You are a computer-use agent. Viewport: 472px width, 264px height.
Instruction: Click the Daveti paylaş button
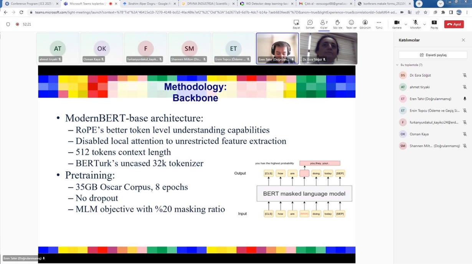(x=433, y=55)
